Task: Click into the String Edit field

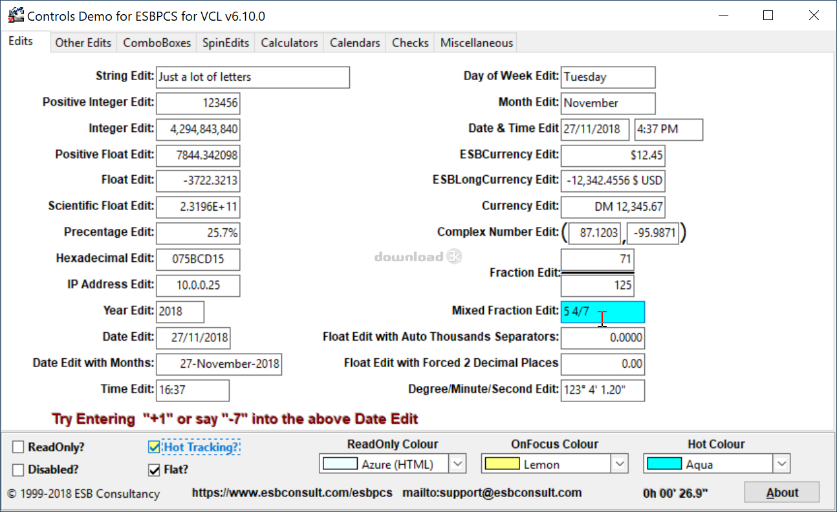Action: click(x=253, y=77)
